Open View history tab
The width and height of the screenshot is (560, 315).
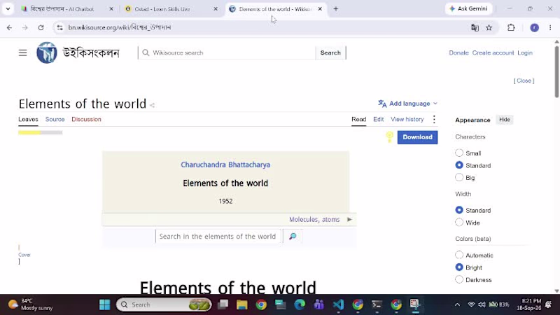tap(407, 119)
